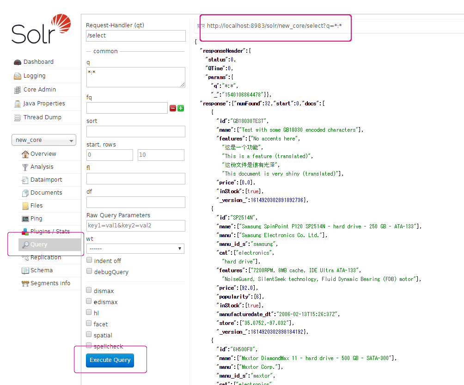Click into the q query textarea
The height and width of the screenshot is (385, 464).
click(136, 77)
